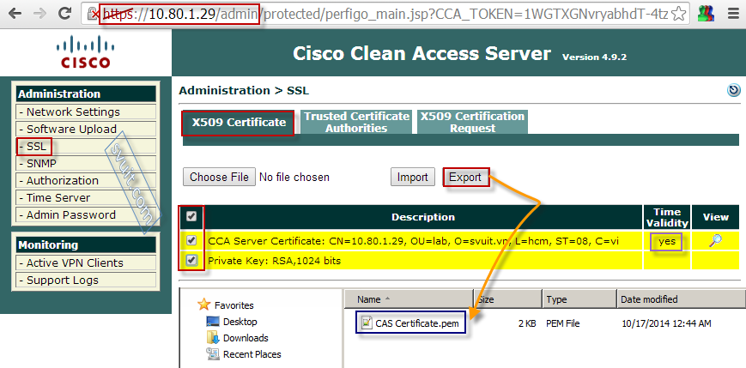The image size is (746, 368).
Task: Click the CCA Server Certificate description text
Action: pyautogui.click(x=413, y=242)
